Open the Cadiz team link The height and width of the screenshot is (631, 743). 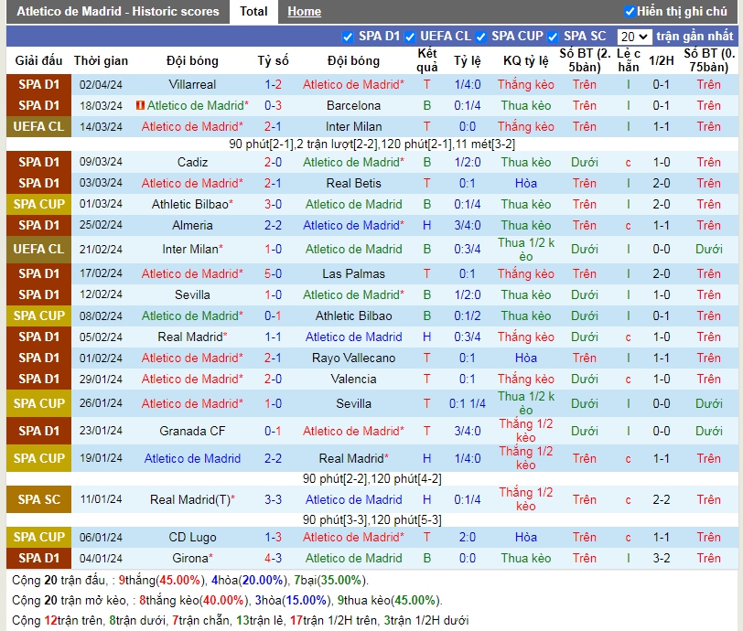pyautogui.click(x=192, y=162)
